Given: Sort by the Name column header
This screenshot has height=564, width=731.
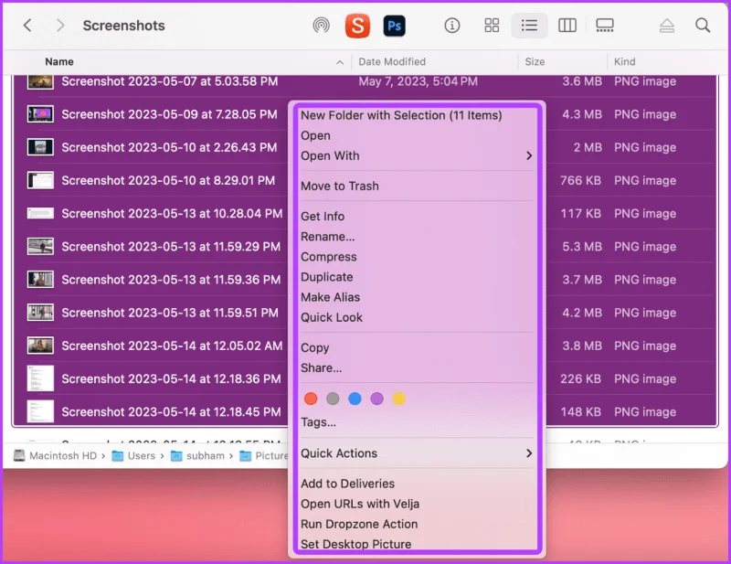Looking at the screenshot, I should (59, 61).
